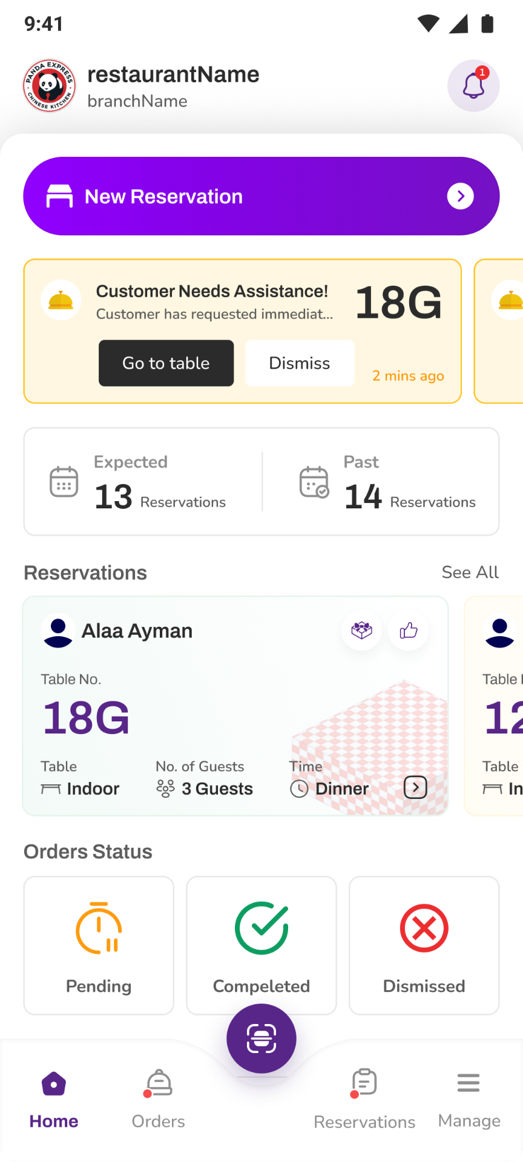Open the Expected reservations calendar icon
The width and height of the screenshot is (523, 1162).
point(64,482)
